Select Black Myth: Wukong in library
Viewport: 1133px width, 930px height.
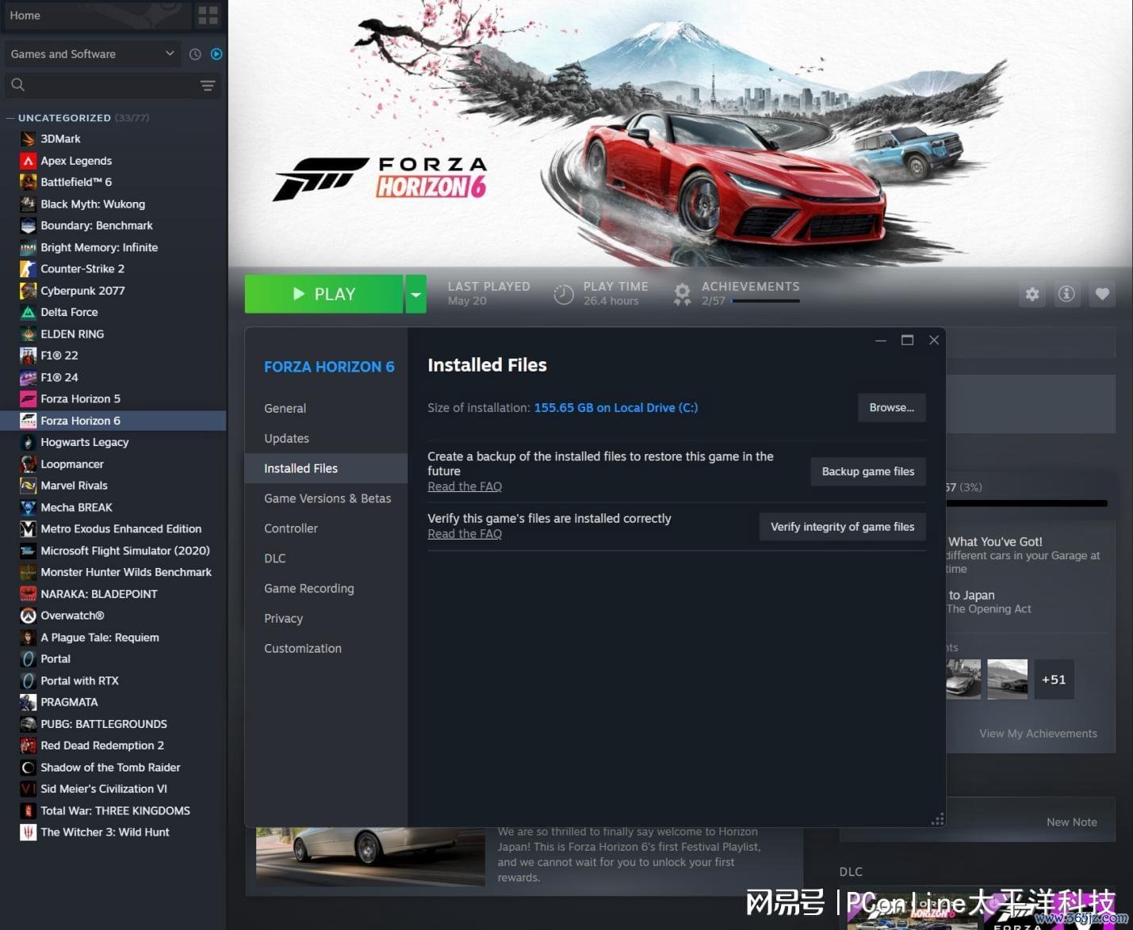click(113, 204)
